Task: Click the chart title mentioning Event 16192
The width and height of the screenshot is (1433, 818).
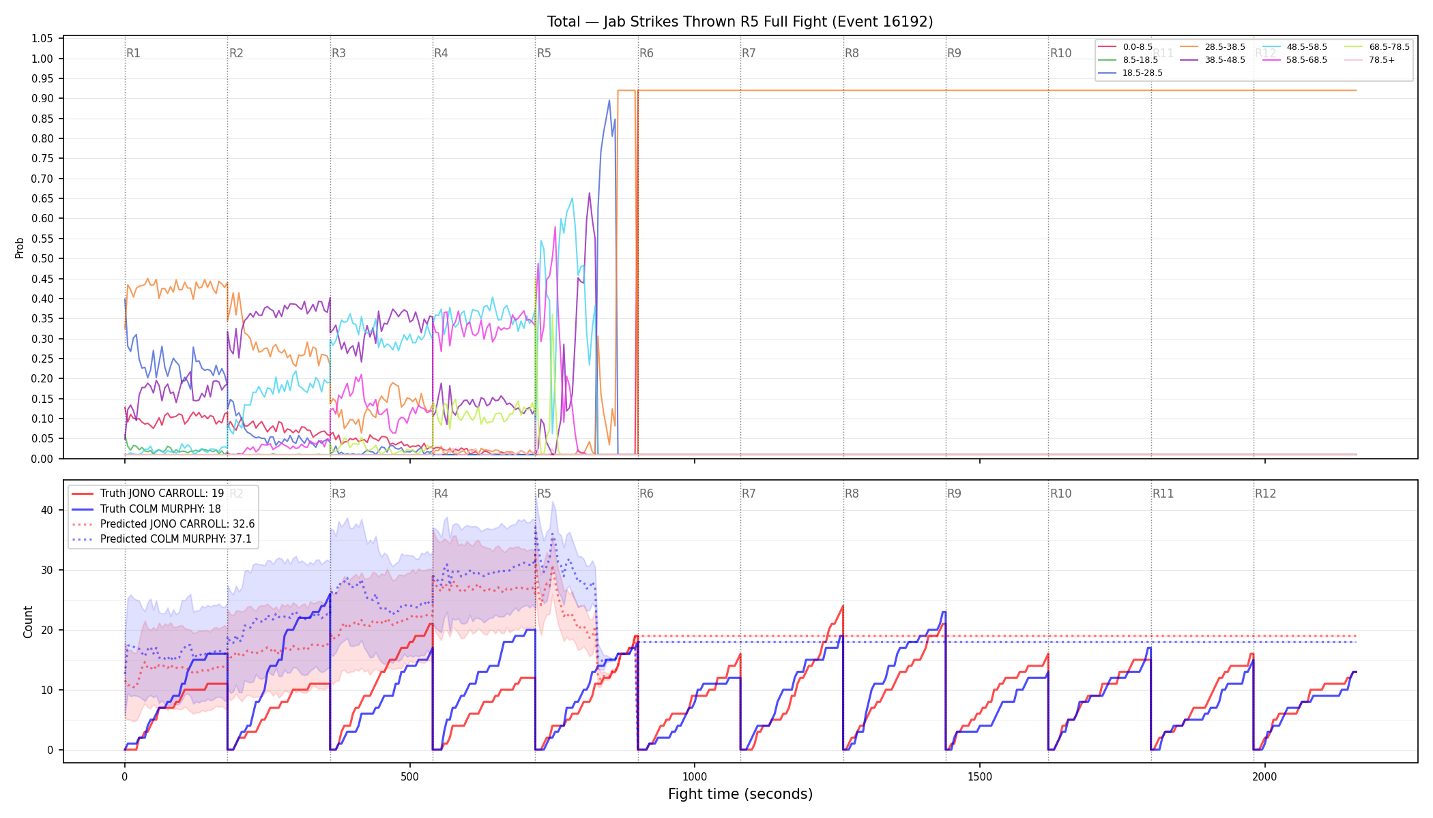Action: 740,22
